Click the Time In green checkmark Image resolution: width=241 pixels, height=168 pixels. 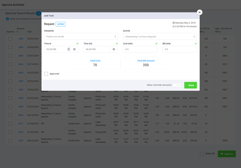tap(77, 44)
